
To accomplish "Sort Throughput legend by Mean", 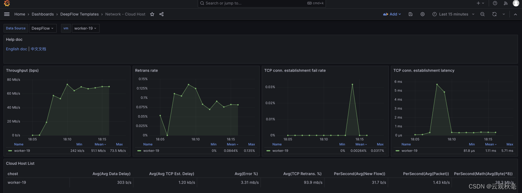I will click(x=100, y=144).
